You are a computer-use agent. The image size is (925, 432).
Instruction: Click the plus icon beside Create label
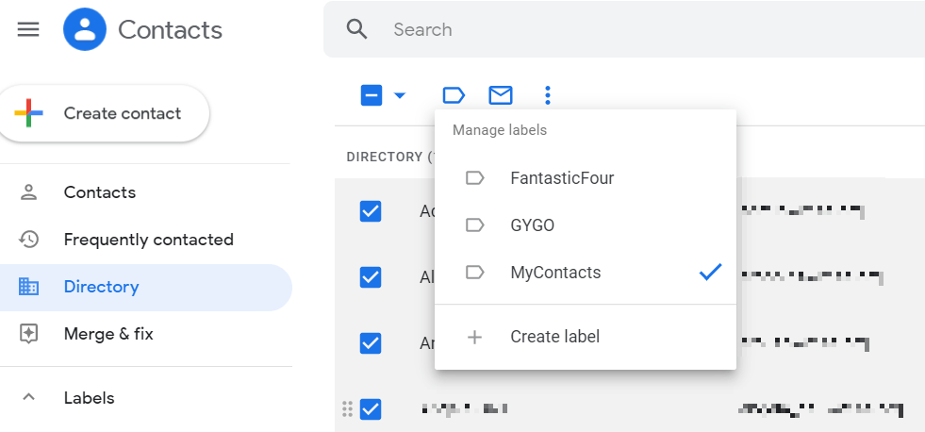point(474,337)
